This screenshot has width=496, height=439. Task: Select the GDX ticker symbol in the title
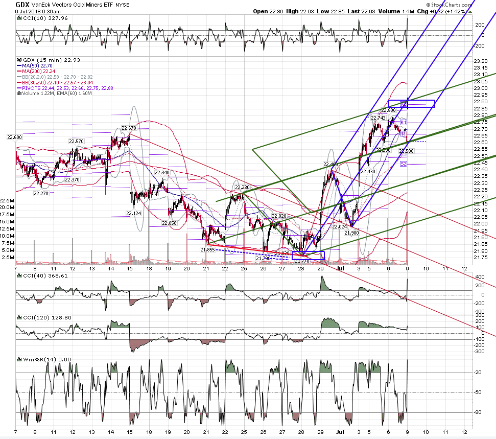[x=22, y=5]
